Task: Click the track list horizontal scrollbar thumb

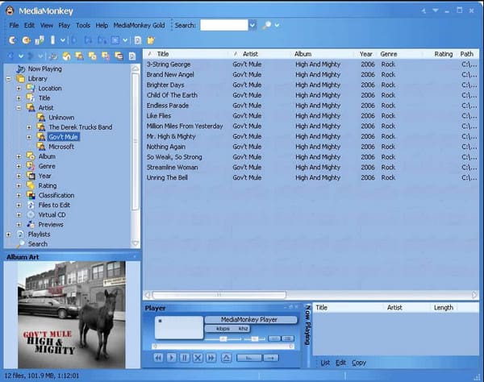Action: (219, 295)
